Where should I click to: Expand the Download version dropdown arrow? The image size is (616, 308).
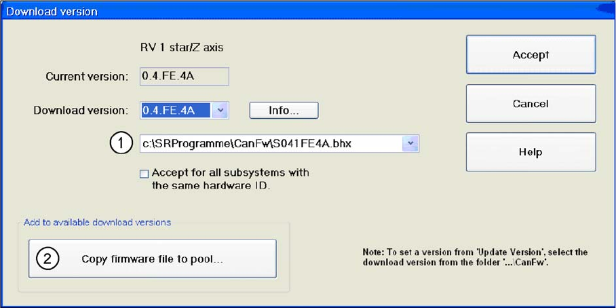pyautogui.click(x=220, y=111)
